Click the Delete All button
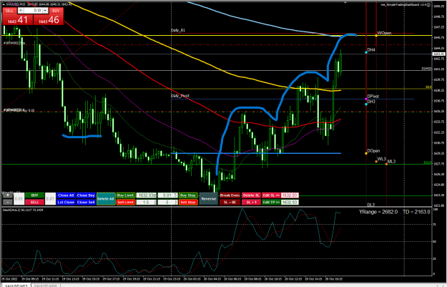Image resolution: width=447 pixels, height=287 pixels. click(106, 198)
